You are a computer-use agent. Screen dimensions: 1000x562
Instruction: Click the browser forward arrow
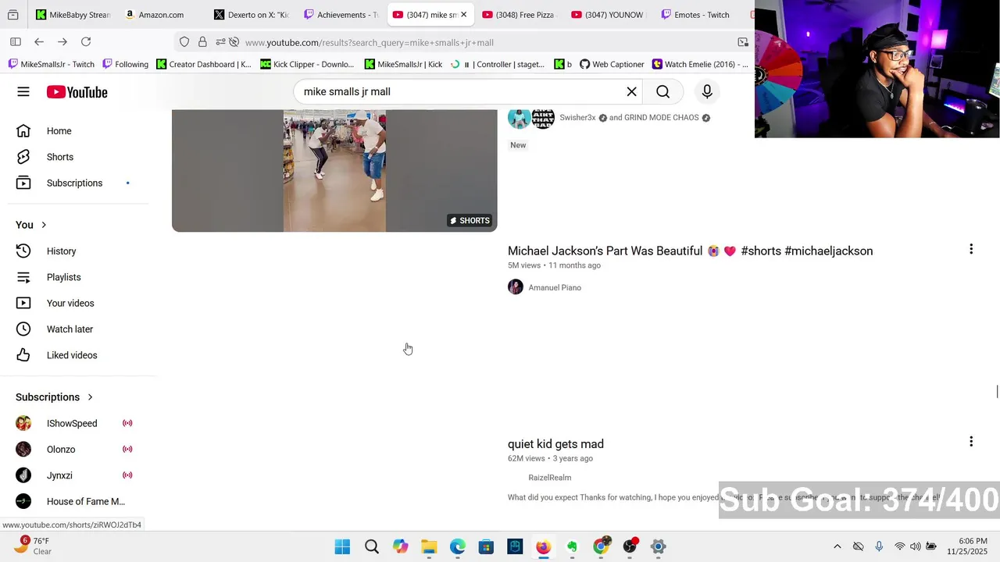[x=62, y=42]
